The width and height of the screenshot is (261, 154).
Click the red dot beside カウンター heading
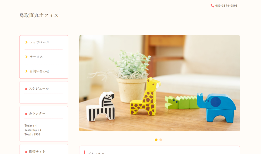(26, 114)
